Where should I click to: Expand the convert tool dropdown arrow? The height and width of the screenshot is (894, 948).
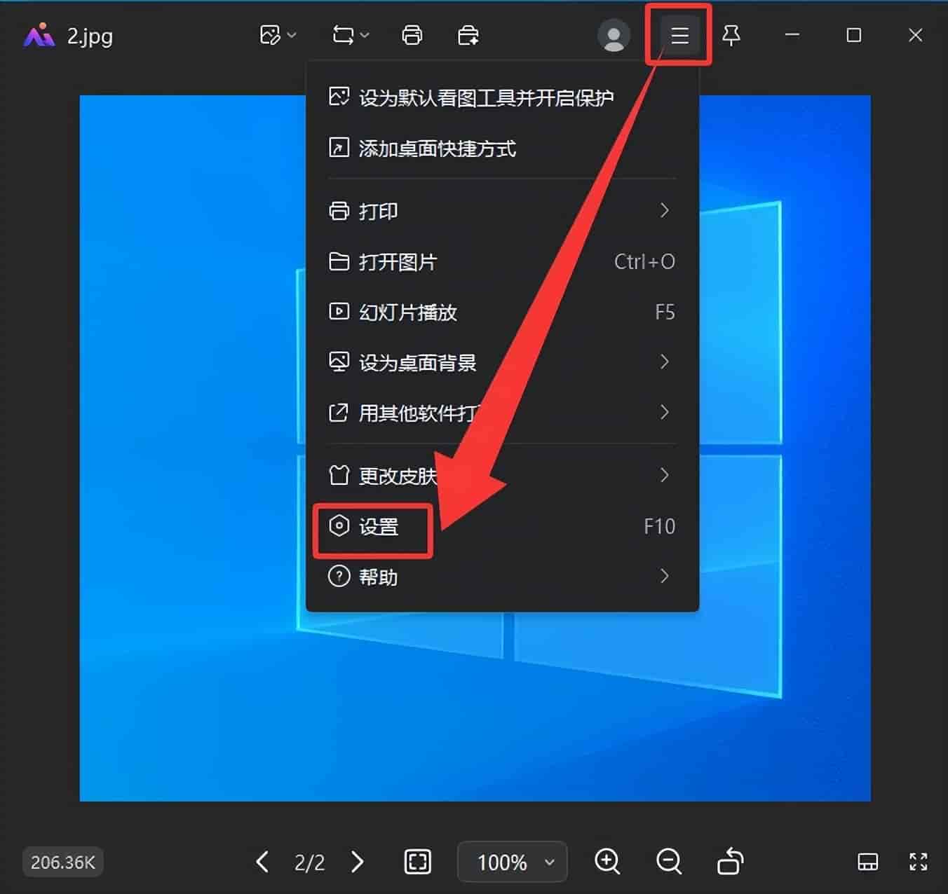[x=365, y=35]
